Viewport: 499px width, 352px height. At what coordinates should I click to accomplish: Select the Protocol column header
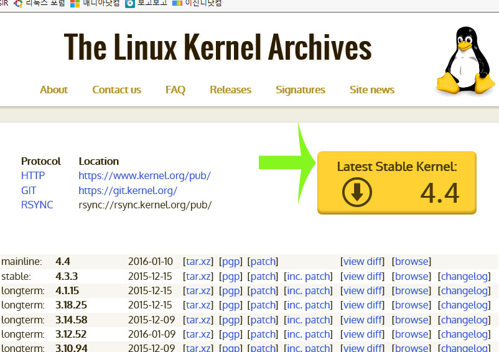(40, 161)
